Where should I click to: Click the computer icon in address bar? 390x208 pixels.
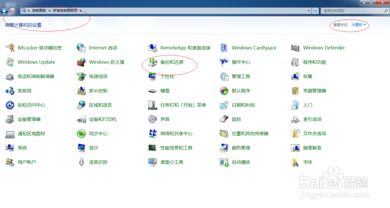[23, 11]
